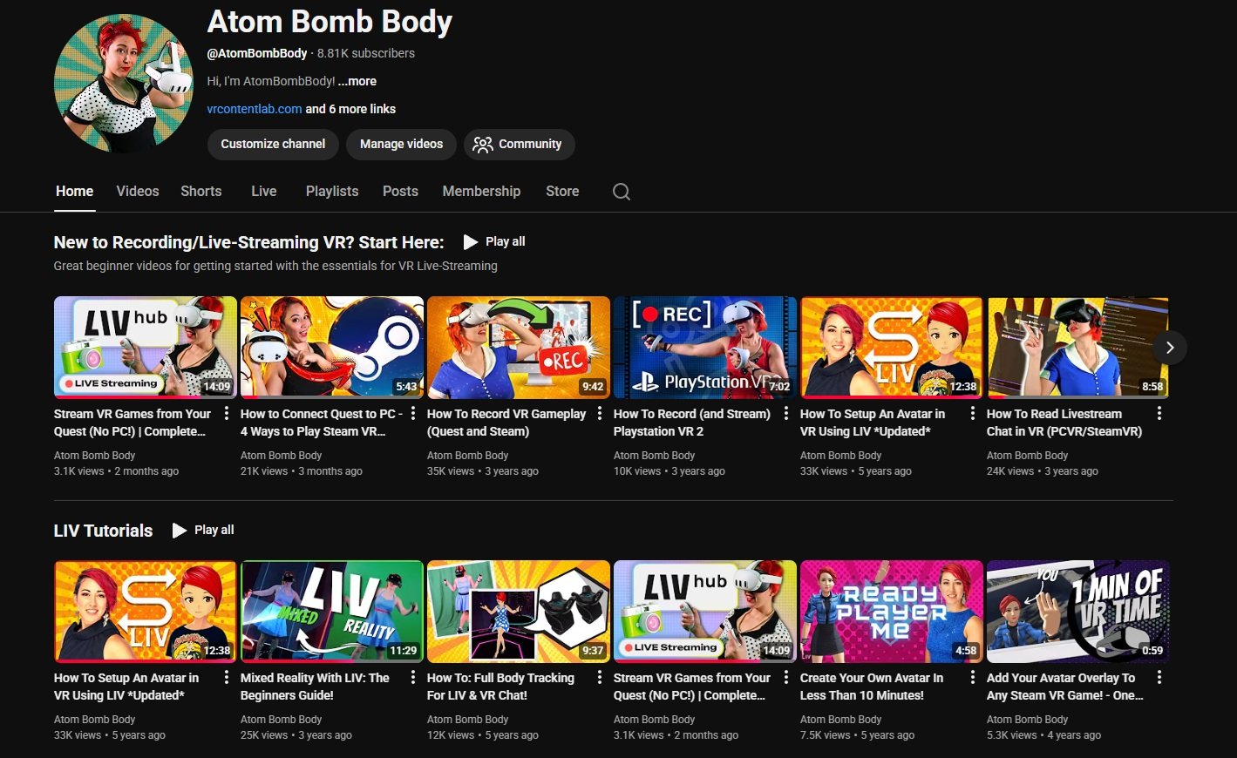Click title 'How To Record VR Gameplay (Quest and Steam)'

(506, 423)
